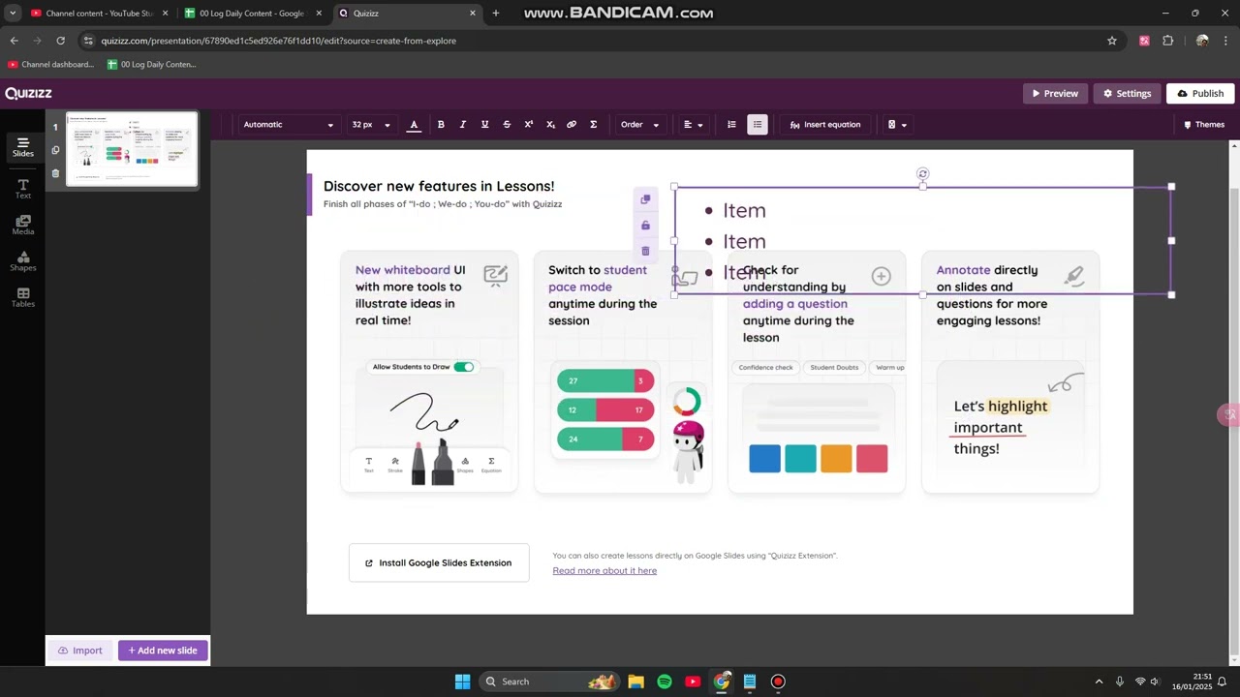This screenshot has height=697, width=1240.
Task: Switch to the 00 Log Daily Content tab
Action: tap(251, 14)
